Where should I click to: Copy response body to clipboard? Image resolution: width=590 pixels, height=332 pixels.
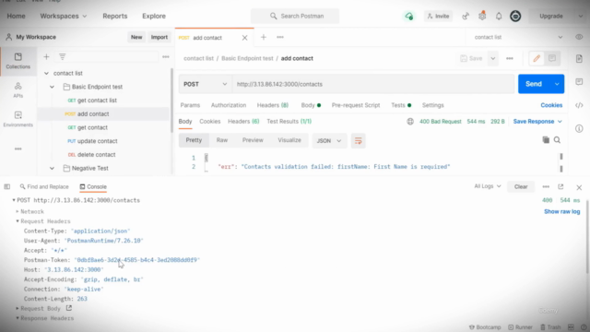click(x=546, y=140)
